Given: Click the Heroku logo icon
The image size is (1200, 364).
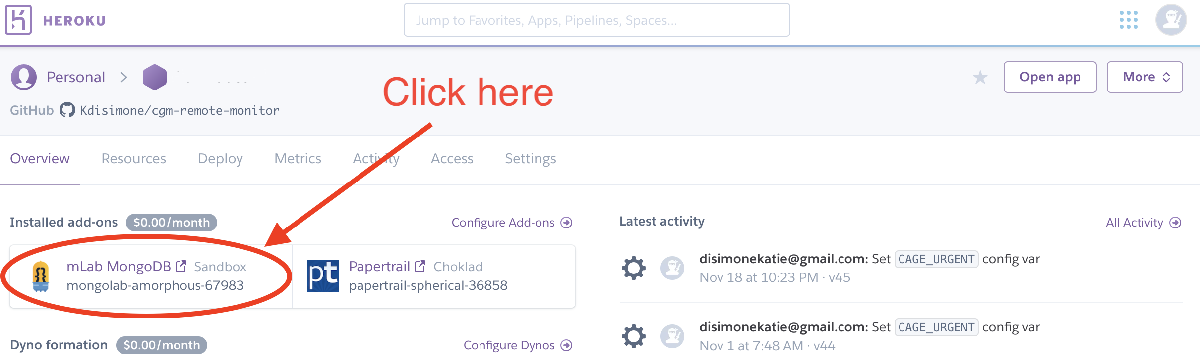Looking at the screenshot, I should point(18,20).
